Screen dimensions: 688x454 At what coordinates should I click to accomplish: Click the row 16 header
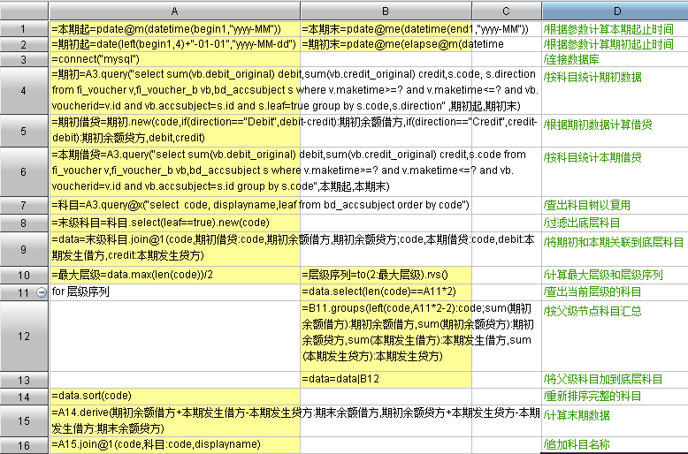24,445
